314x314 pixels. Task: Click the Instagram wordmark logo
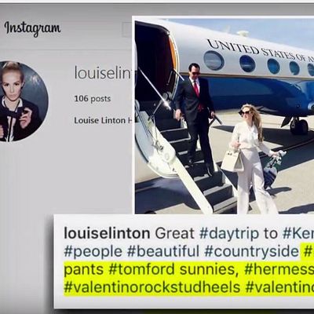pos(33,28)
